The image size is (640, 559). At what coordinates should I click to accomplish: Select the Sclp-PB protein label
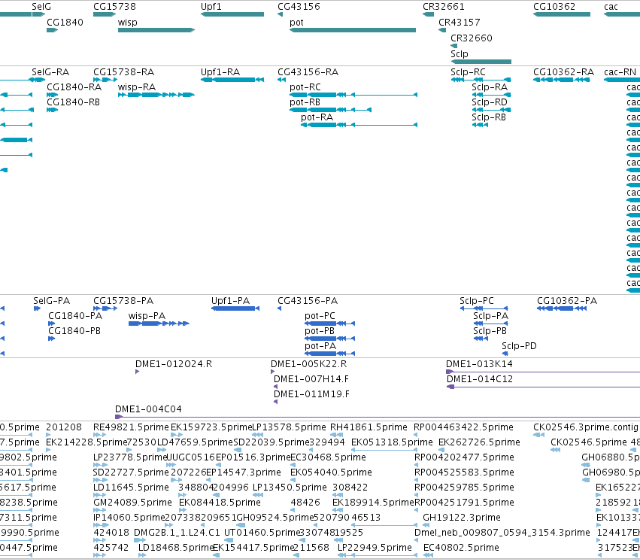click(490, 331)
